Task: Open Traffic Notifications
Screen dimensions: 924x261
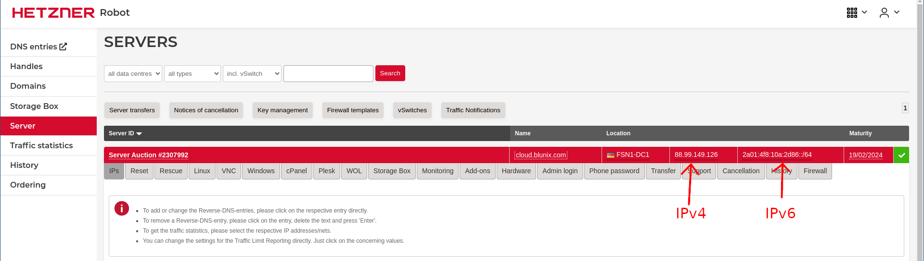Action: pyautogui.click(x=473, y=110)
